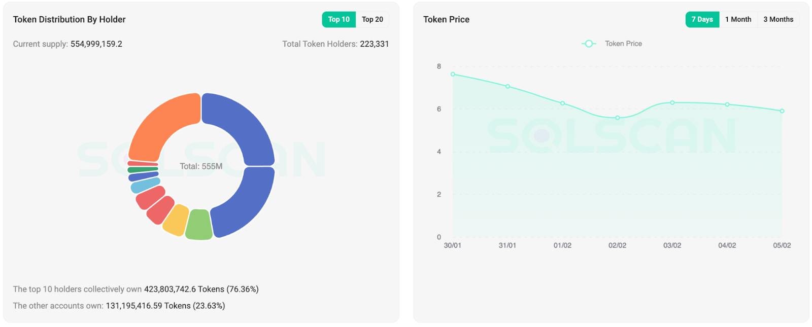Click the 03/02 price data point
The height and width of the screenshot is (327, 812).
click(672, 103)
